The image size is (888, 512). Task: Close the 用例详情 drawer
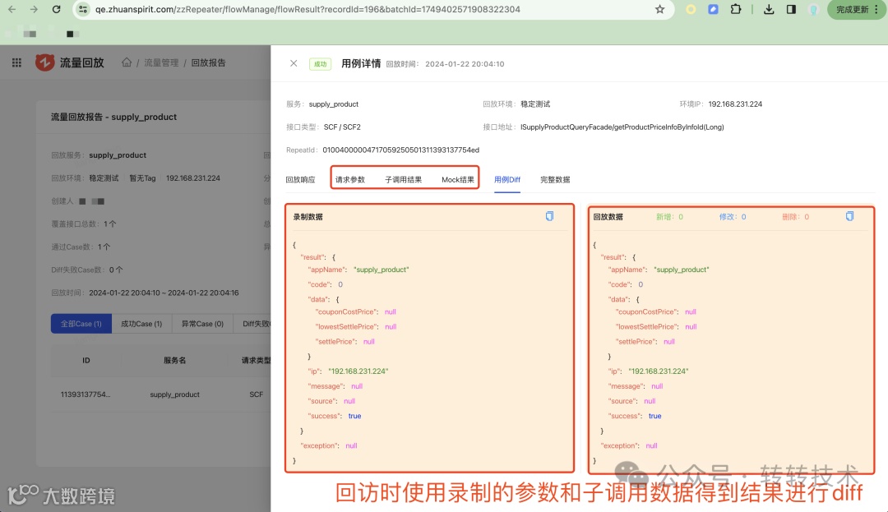tap(294, 63)
